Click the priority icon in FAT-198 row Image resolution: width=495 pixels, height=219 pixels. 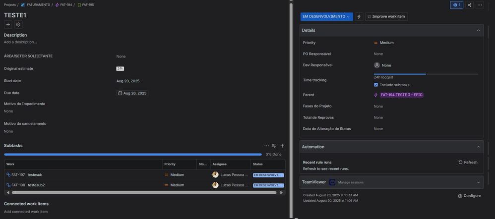coord(166,185)
